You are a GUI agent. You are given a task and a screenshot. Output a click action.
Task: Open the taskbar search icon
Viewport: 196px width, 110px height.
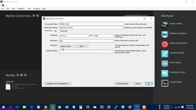(10, 107)
